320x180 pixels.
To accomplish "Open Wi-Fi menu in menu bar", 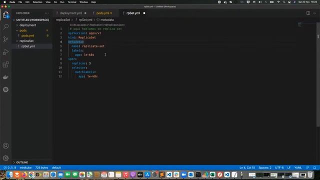I will pos(278,2).
